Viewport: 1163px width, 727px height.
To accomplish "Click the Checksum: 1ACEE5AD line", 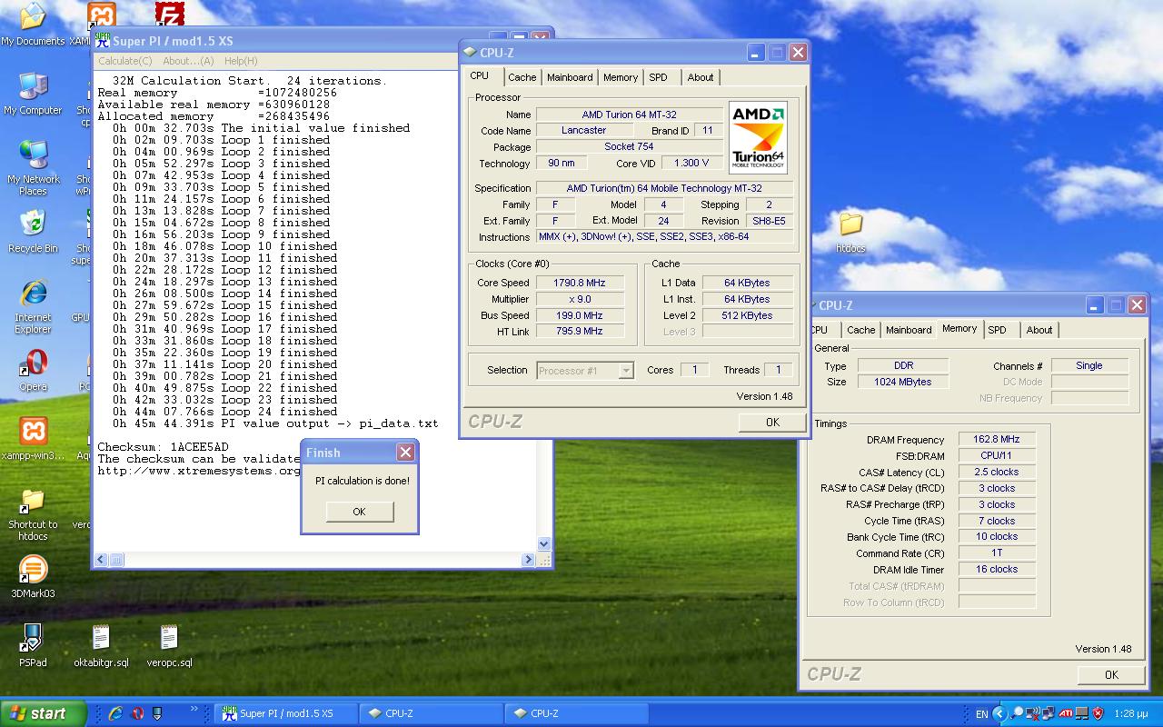I will pos(163,447).
